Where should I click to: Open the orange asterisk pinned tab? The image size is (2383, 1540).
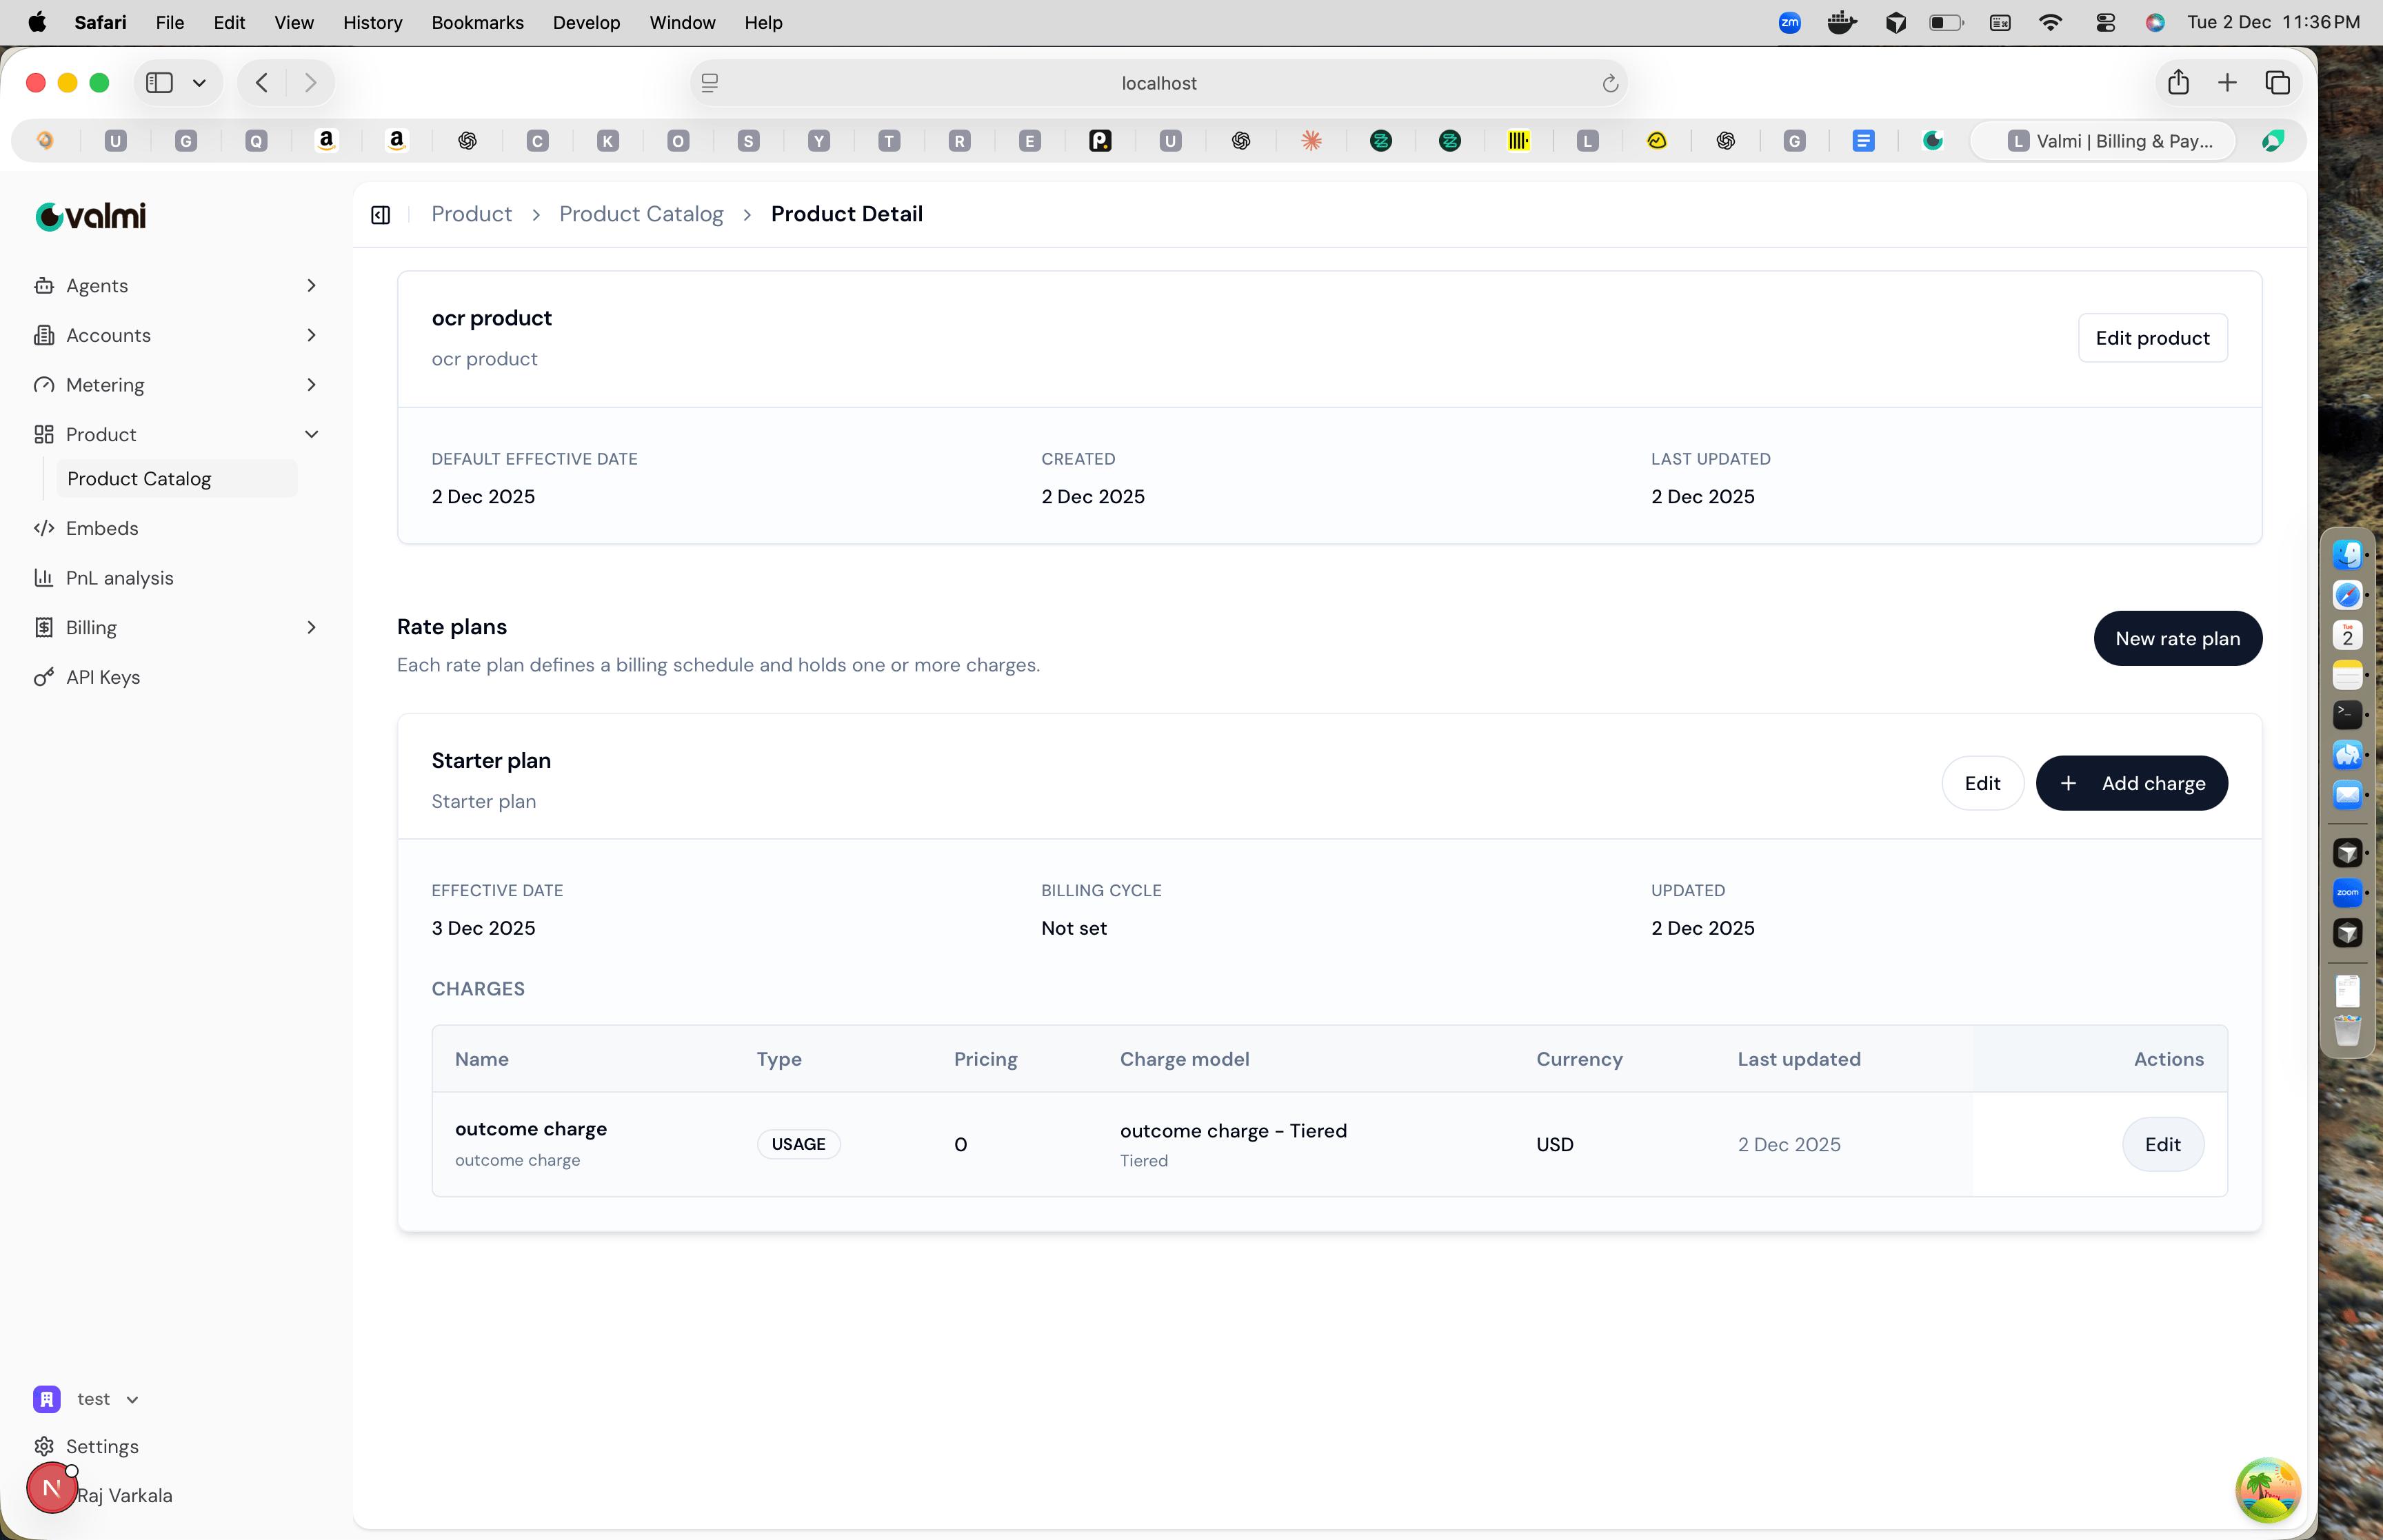point(1311,141)
